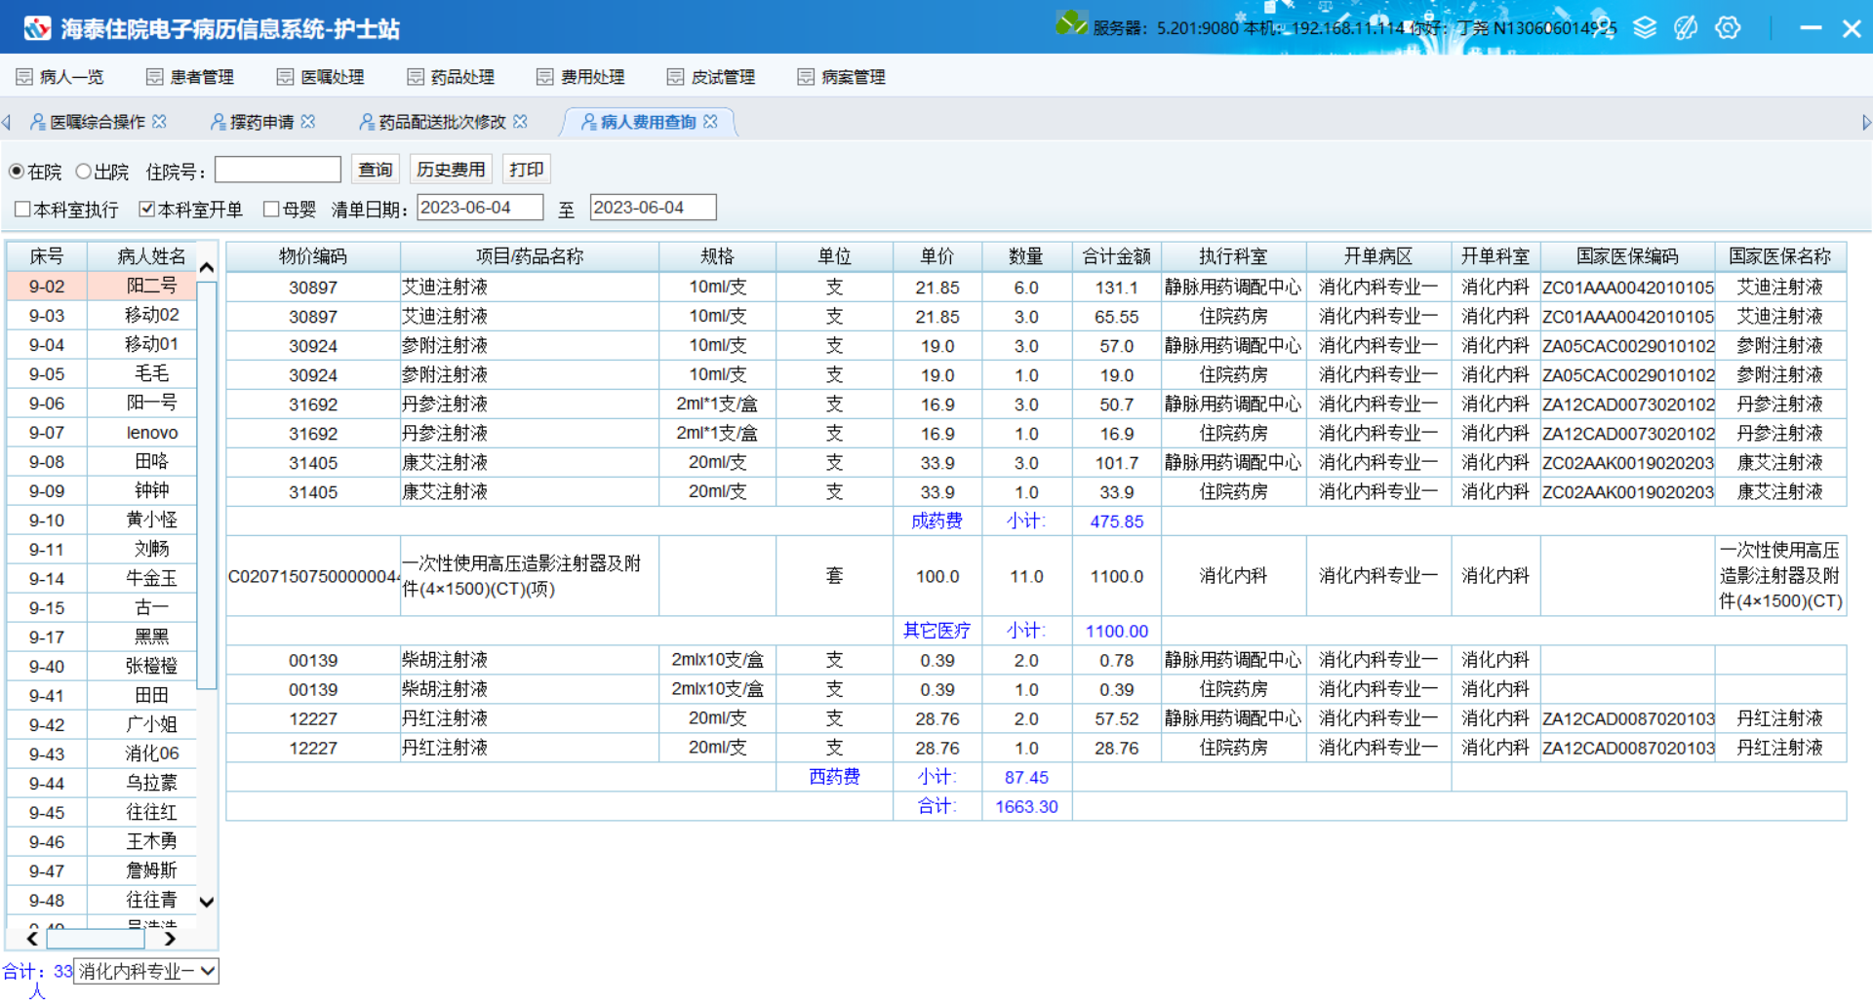The height and width of the screenshot is (1004, 1873).
Task: Click the person icon on 医嘱综合操作 tab
Action: pyautogui.click(x=38, y=122)
